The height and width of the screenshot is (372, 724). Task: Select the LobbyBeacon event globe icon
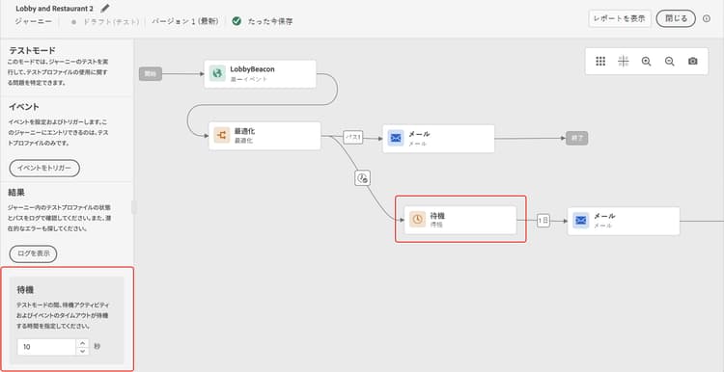[217, 73]
